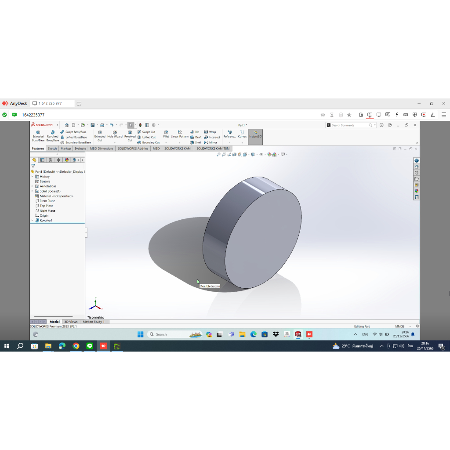450x450 pixels.
Task: Switch to the Motion Study 1 tab
Action: click(93, 321)
